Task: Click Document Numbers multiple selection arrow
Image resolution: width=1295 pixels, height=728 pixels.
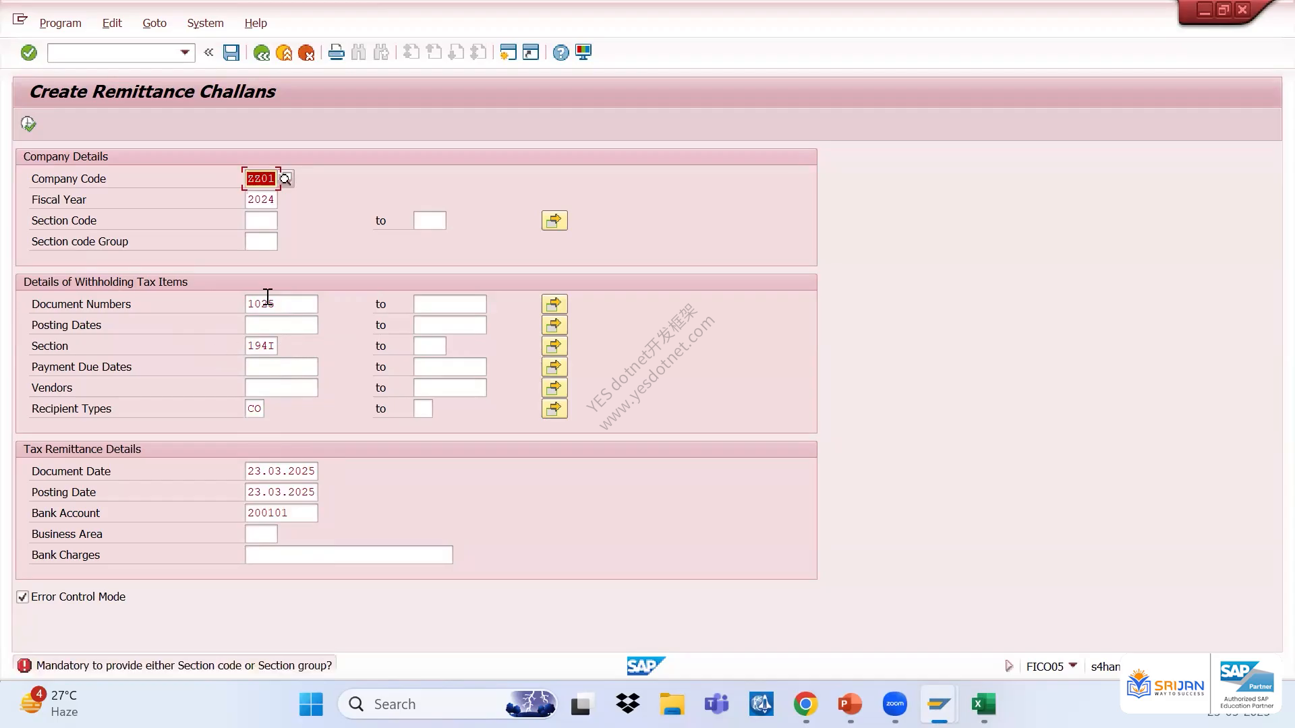Action: pyautogui.click(x=554, y=304)
